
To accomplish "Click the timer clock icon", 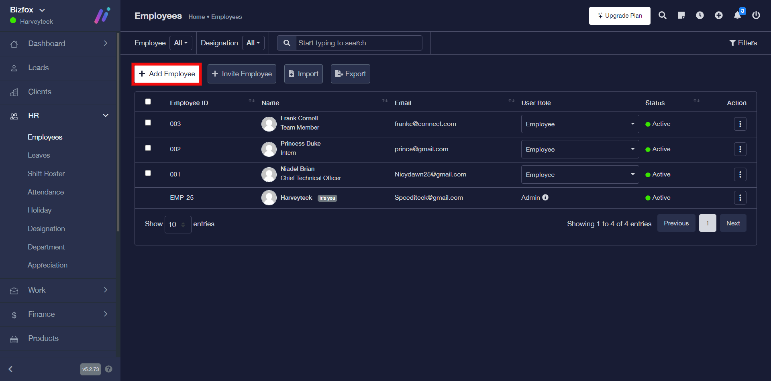I will tap(700, 16).
